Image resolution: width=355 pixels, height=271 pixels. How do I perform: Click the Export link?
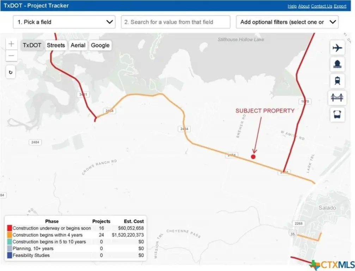pos(340,6)
